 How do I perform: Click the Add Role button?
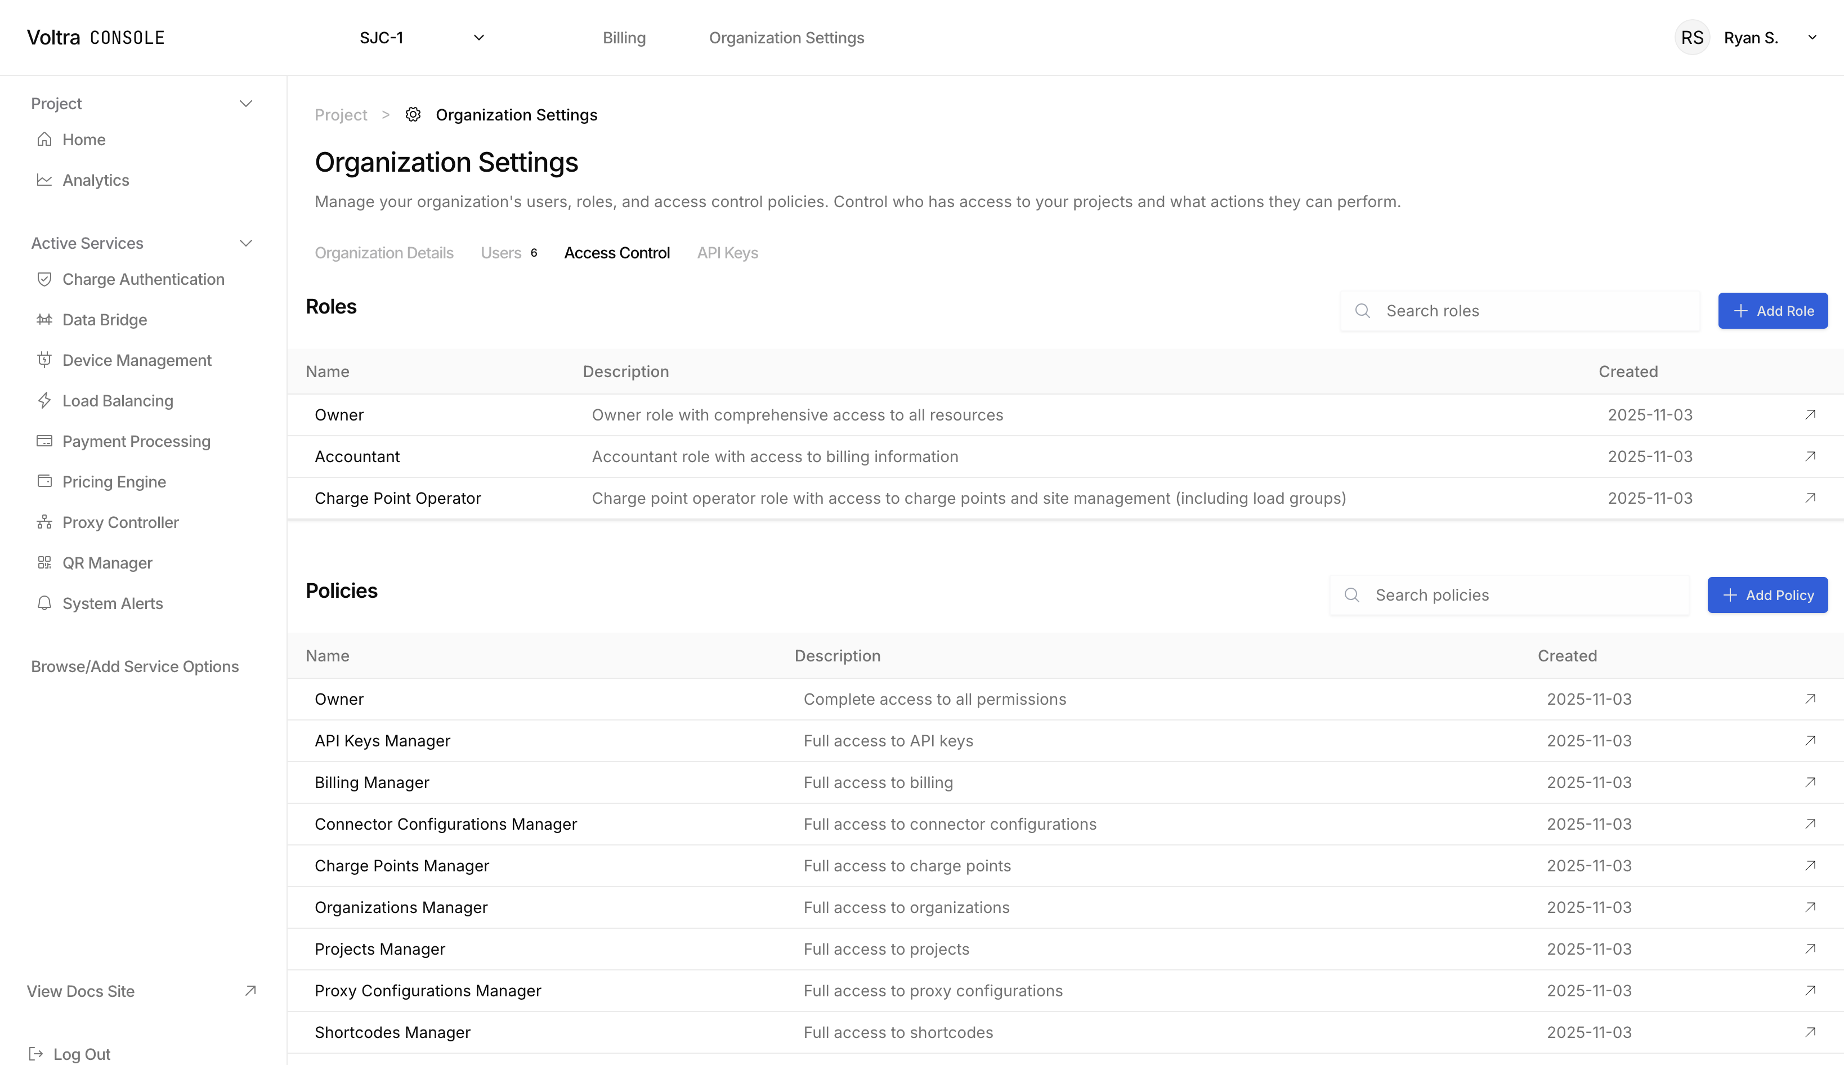1773,310
